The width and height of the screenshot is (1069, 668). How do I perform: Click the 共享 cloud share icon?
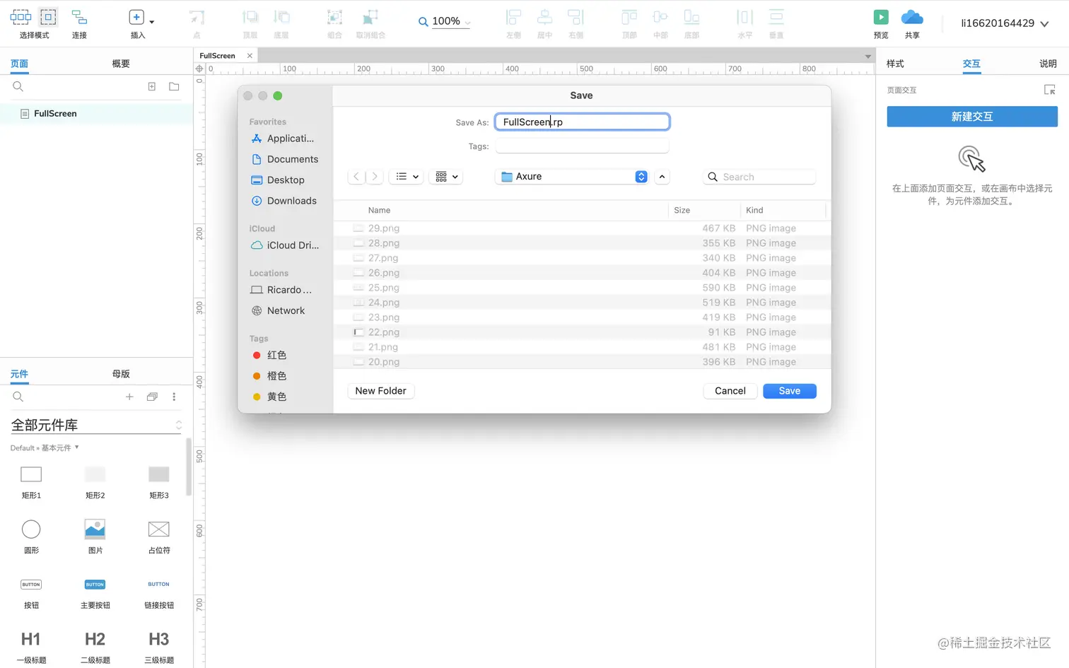click(x=912, y=17)
